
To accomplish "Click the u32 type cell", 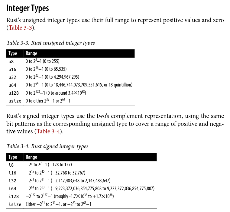I will tap(12, 77).
